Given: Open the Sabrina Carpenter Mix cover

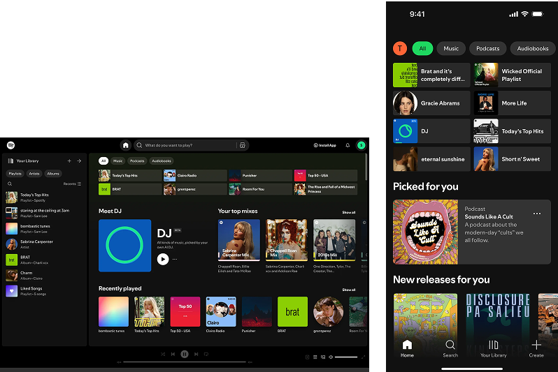Looking at the screenshot, I should (x=238, y=239).
